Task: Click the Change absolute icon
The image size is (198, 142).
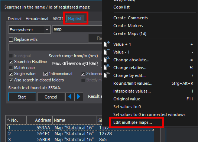Action: 107,59
